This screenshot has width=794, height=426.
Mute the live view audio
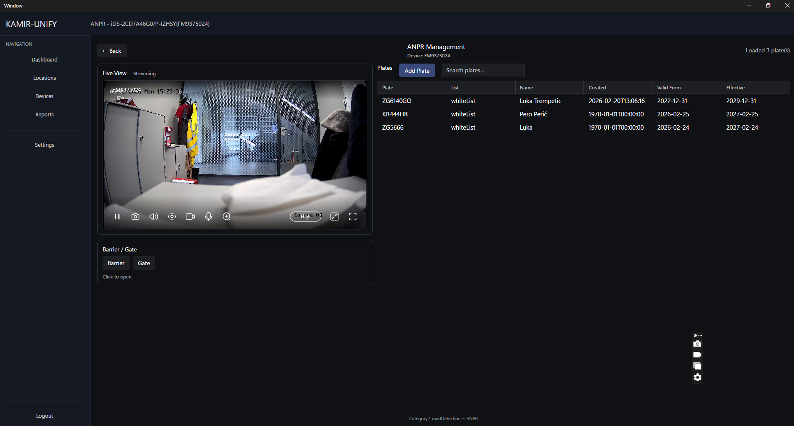click(153, 216)
